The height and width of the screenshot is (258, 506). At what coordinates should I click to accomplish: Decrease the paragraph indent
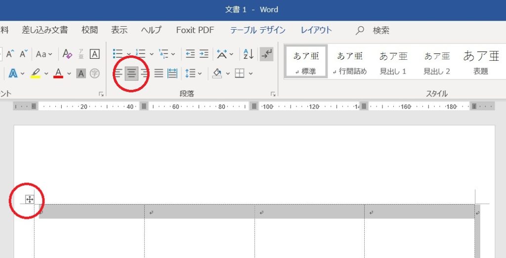click(x=190, y=54)
